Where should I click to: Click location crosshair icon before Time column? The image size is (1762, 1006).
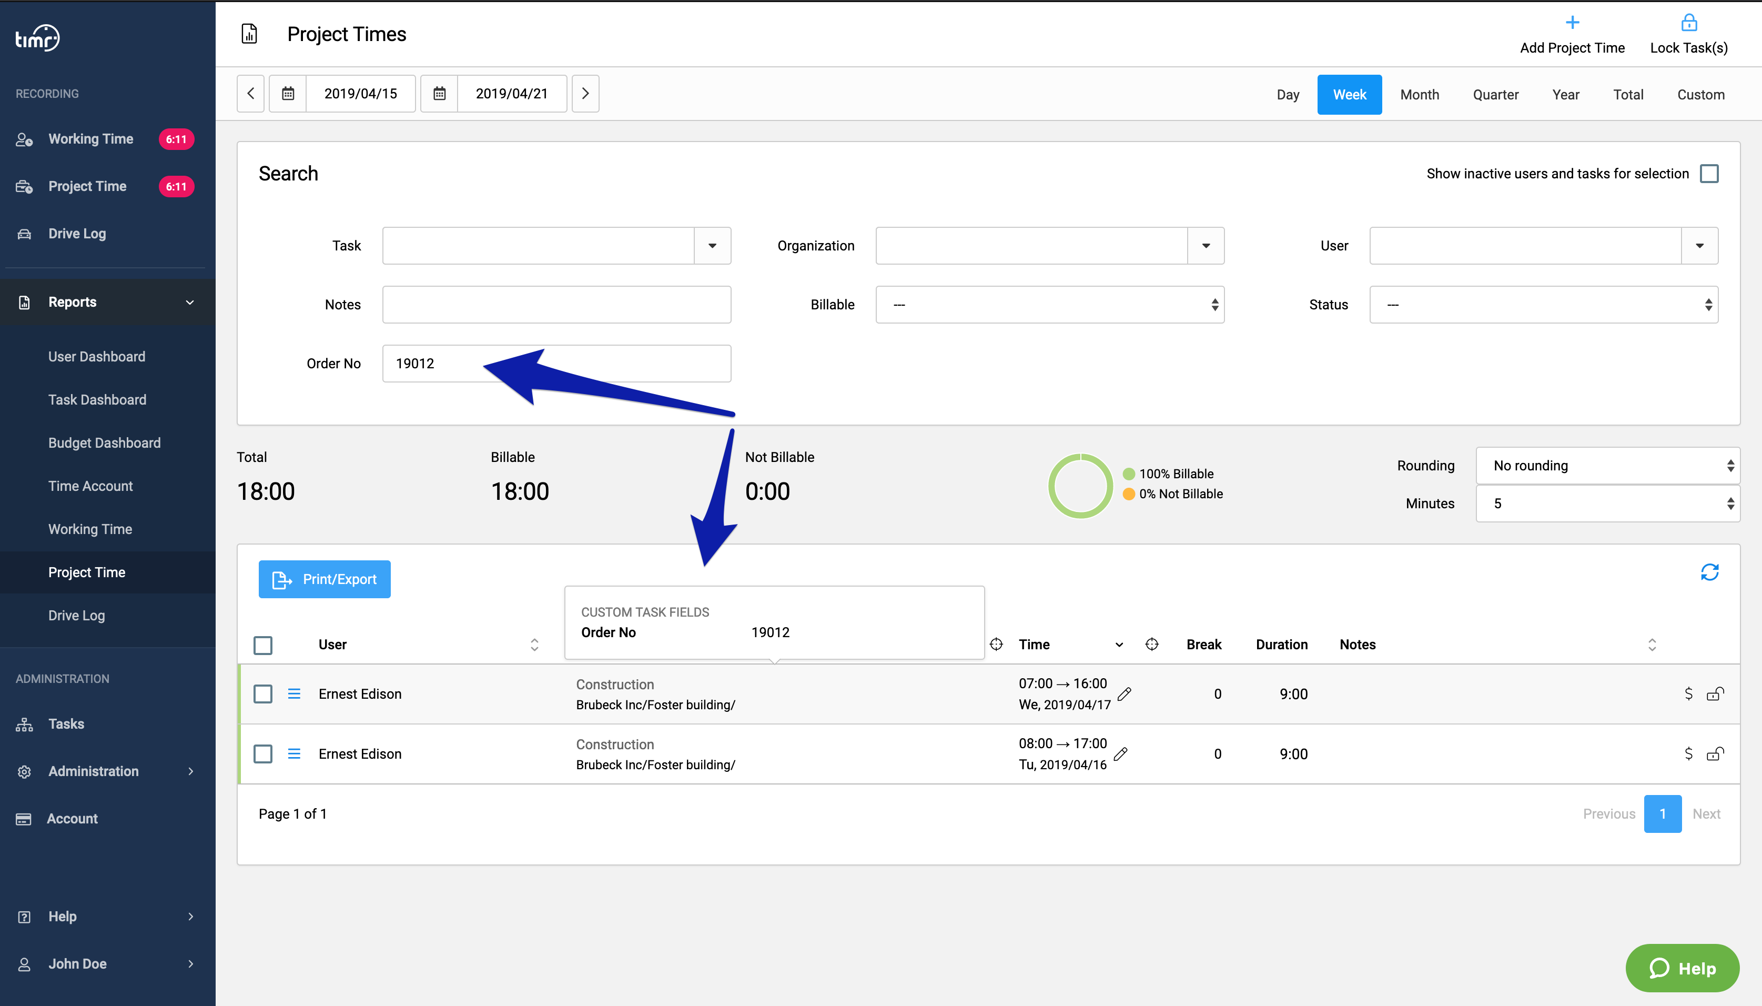[996, 645]
